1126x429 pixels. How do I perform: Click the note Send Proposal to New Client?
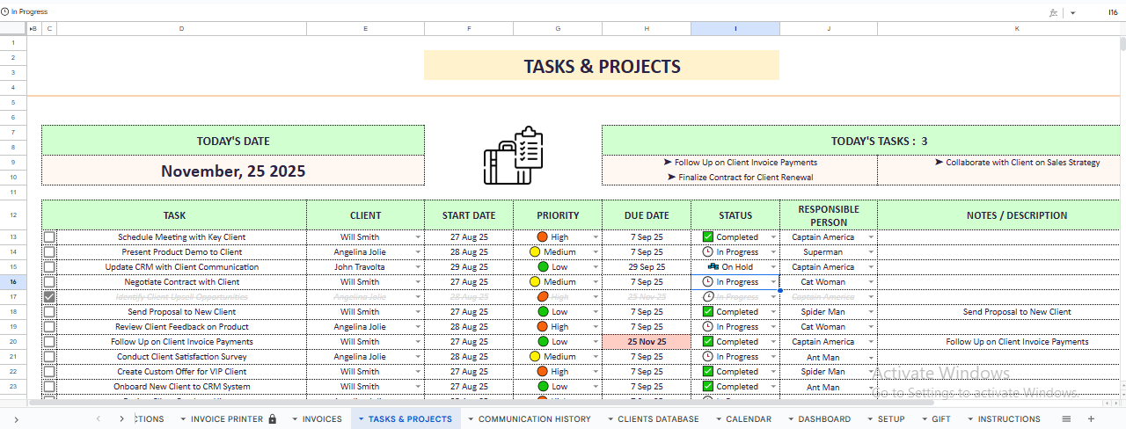tap(1017, 312)
